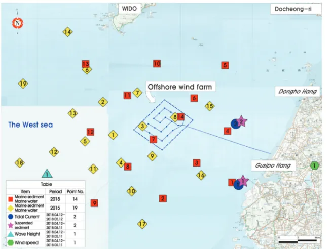Click red square marker 6
Viewport: 332px width, 249px height.
tap(194, 98)
